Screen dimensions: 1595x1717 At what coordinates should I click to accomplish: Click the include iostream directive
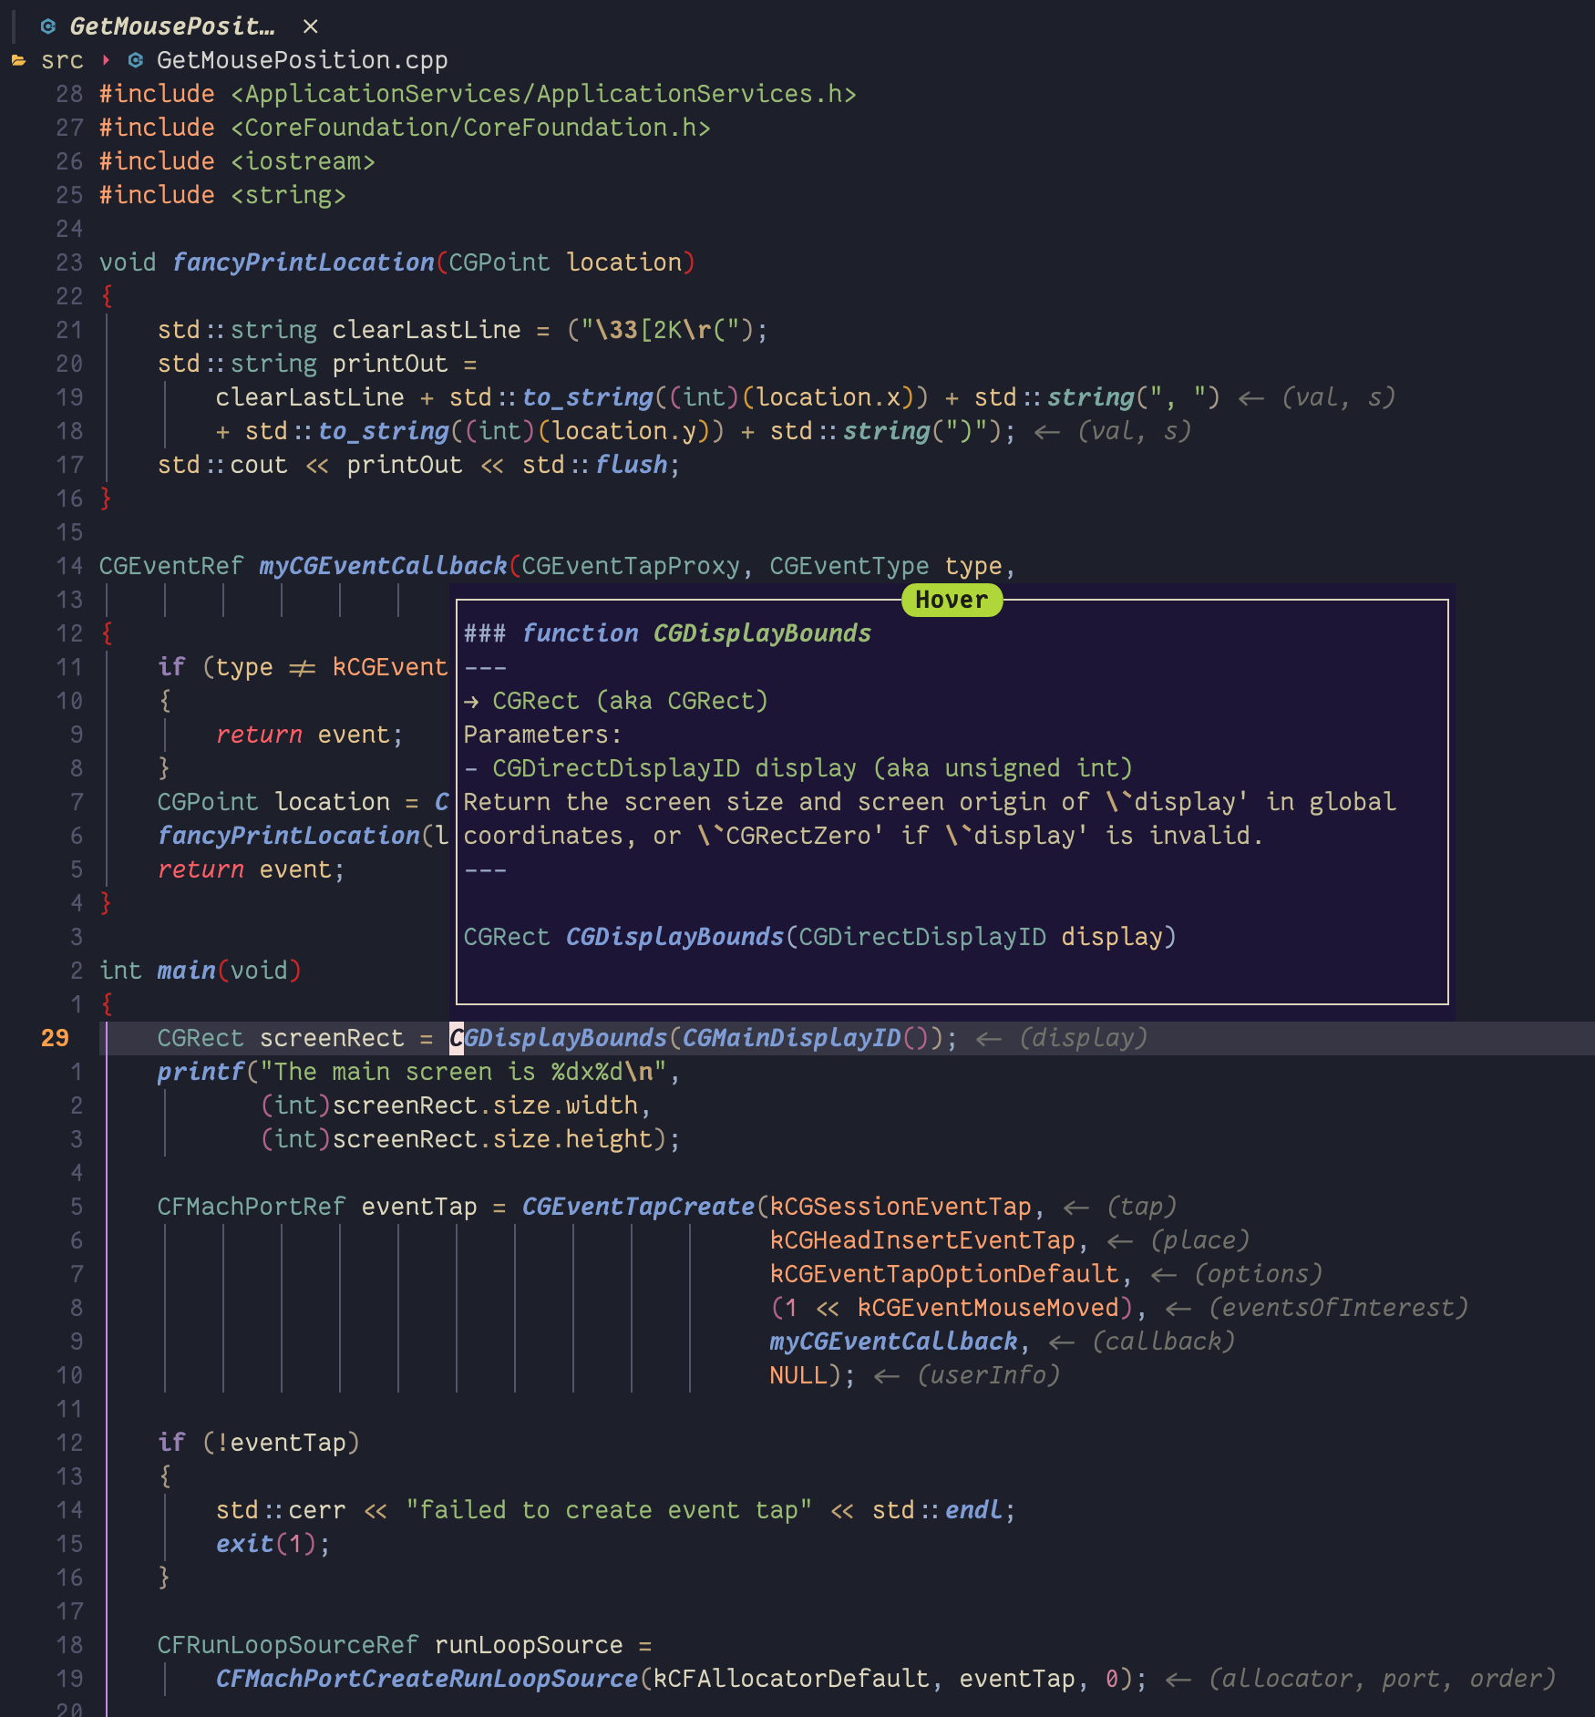pyautogui.click(x=235, y=160)
